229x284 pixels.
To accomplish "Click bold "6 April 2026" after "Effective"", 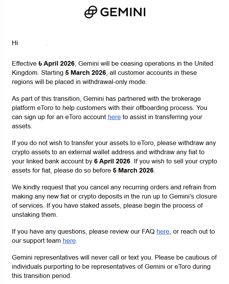I will (x=58, y=63).
